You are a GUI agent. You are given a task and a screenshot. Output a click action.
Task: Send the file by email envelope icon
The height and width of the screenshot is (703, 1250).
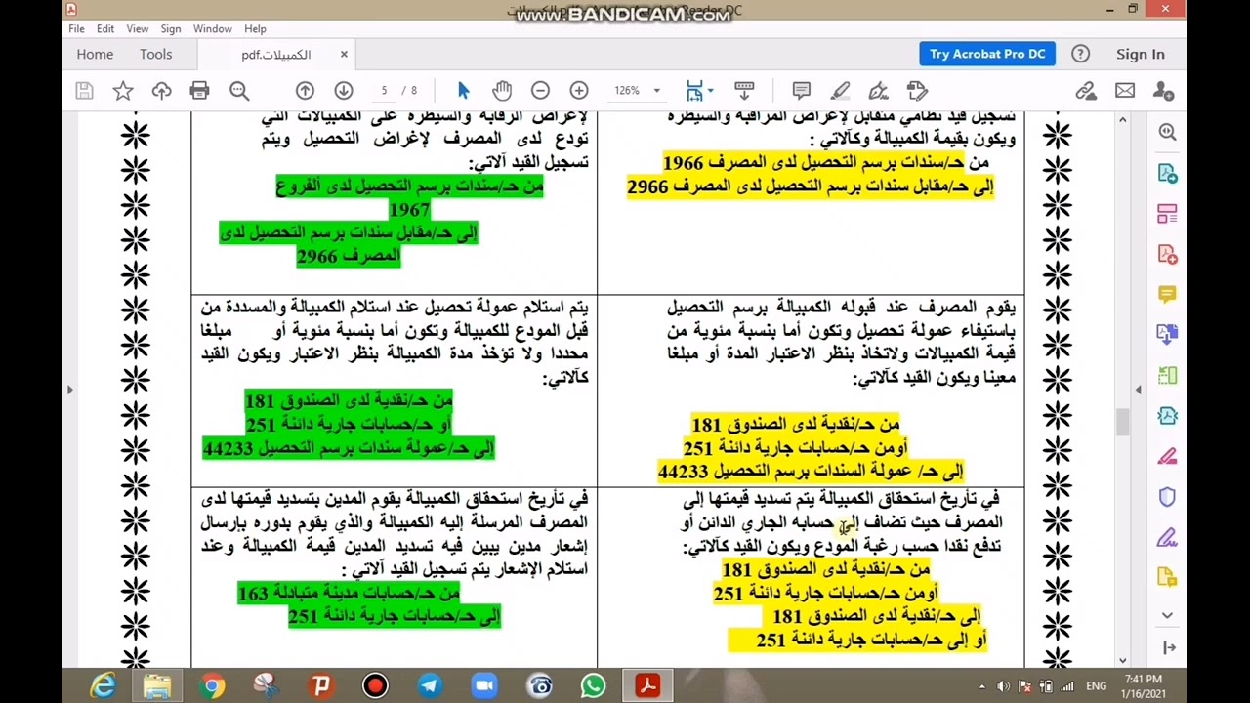[1125, 91]
